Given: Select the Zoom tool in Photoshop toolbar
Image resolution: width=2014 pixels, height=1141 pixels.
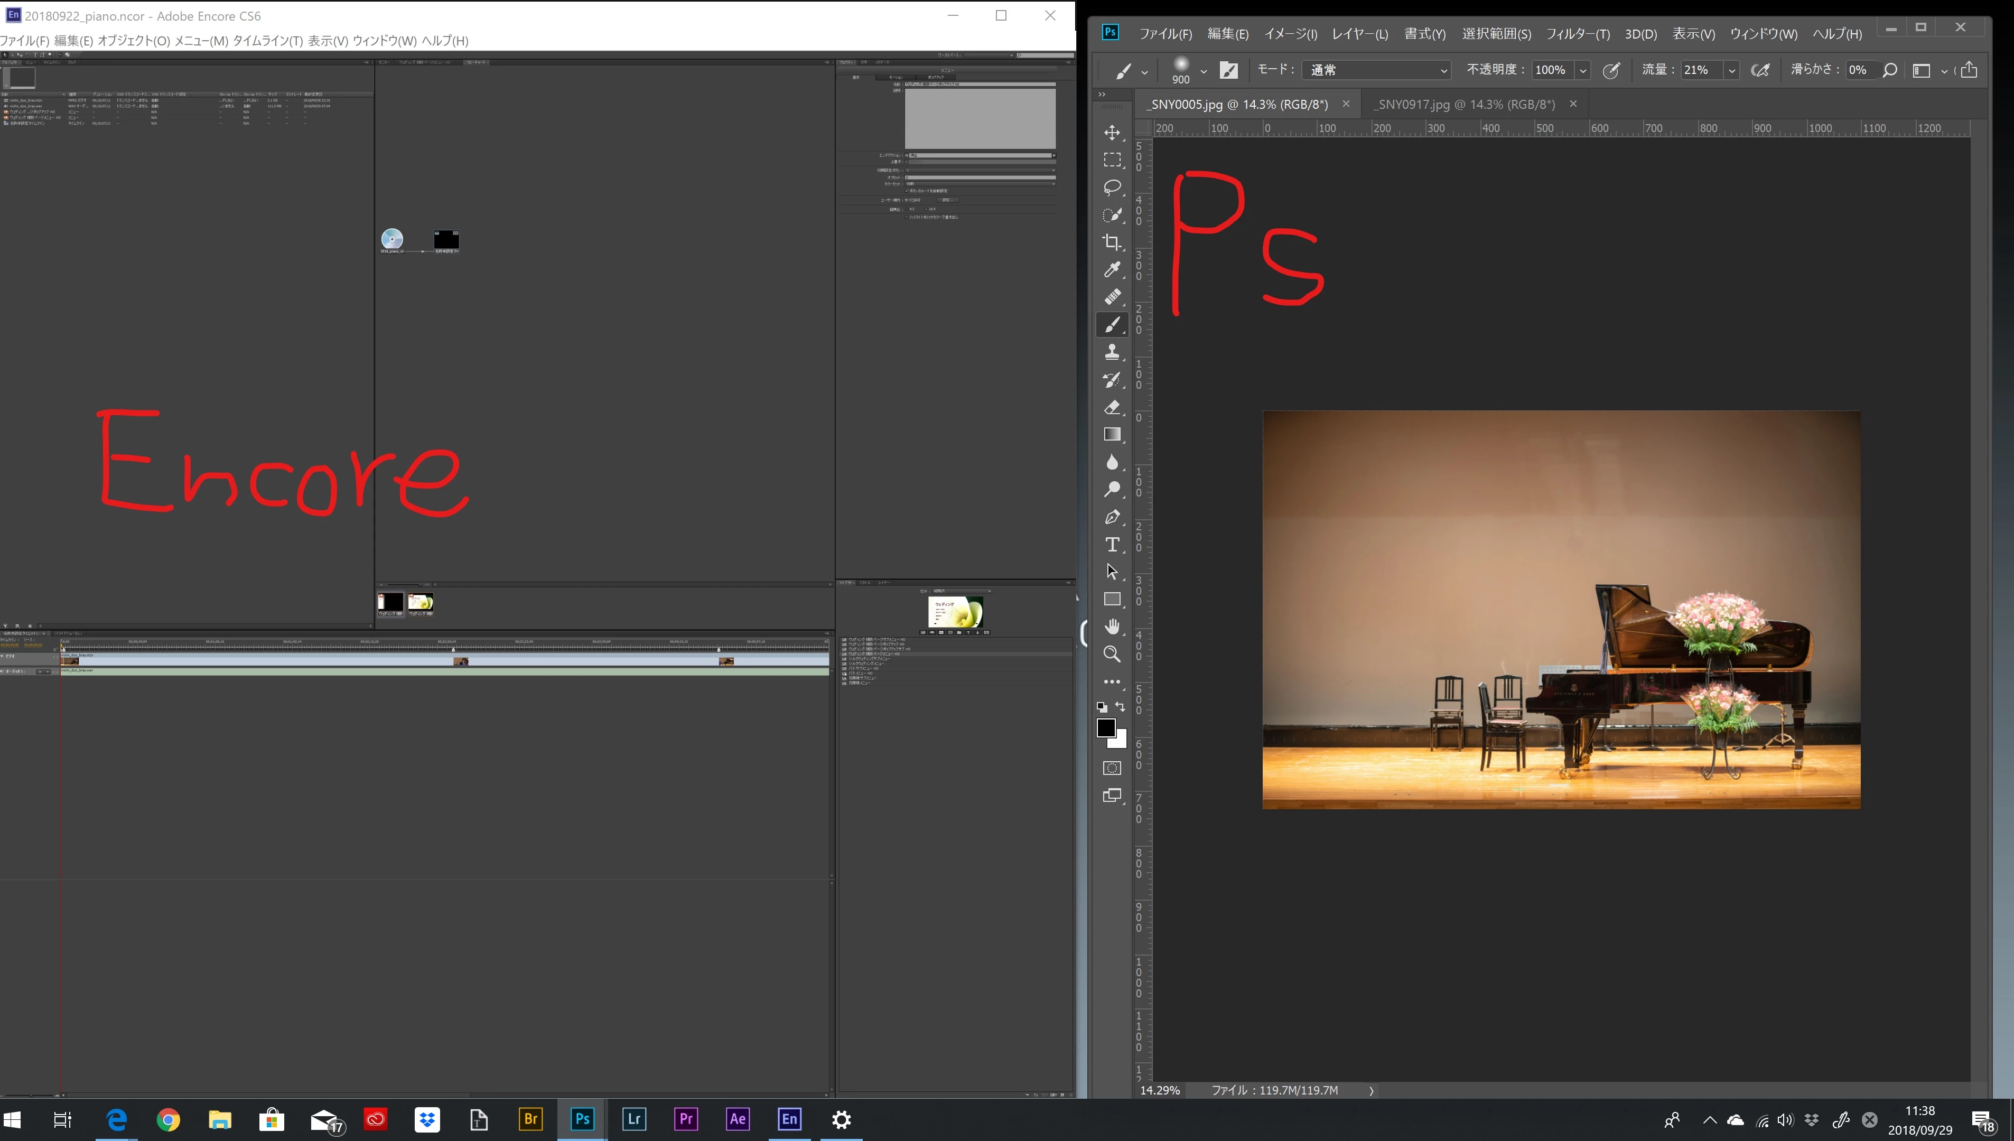Looking at the screenshot, I should coord(1112,654).
